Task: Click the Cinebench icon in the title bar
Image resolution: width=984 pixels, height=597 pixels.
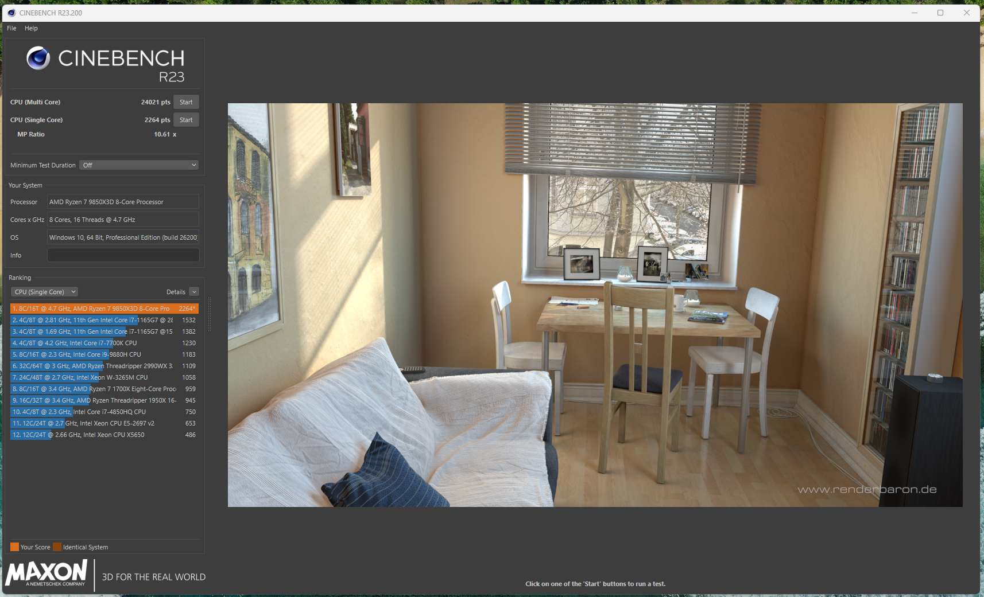Action: point(11,13)
